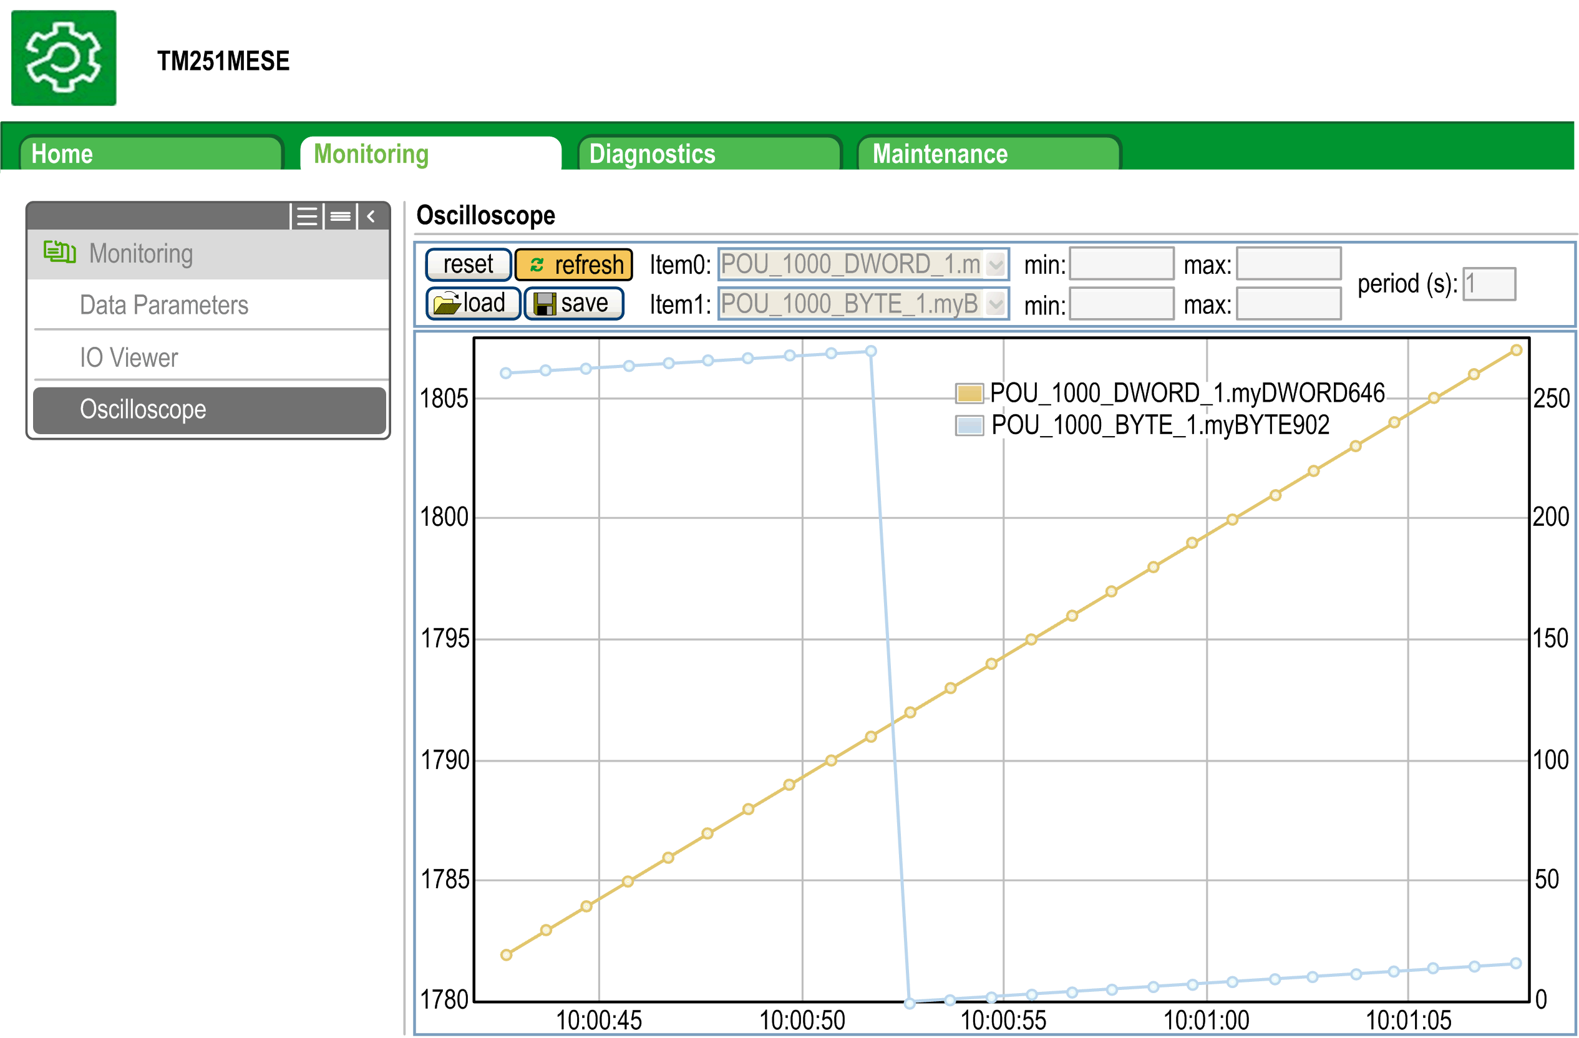Screen dimensions: 1579x1038
Task: Click the load button with folder icon
Action: (x=472, y=303)
